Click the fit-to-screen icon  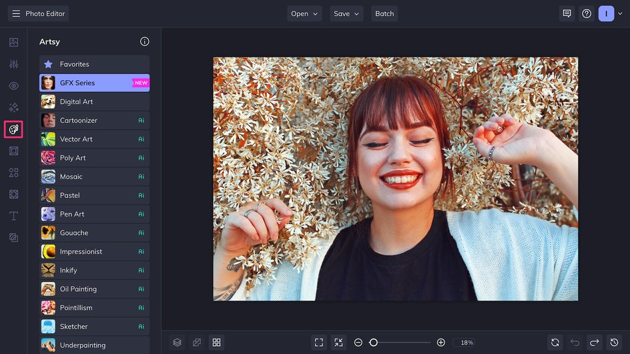(319, 342)
